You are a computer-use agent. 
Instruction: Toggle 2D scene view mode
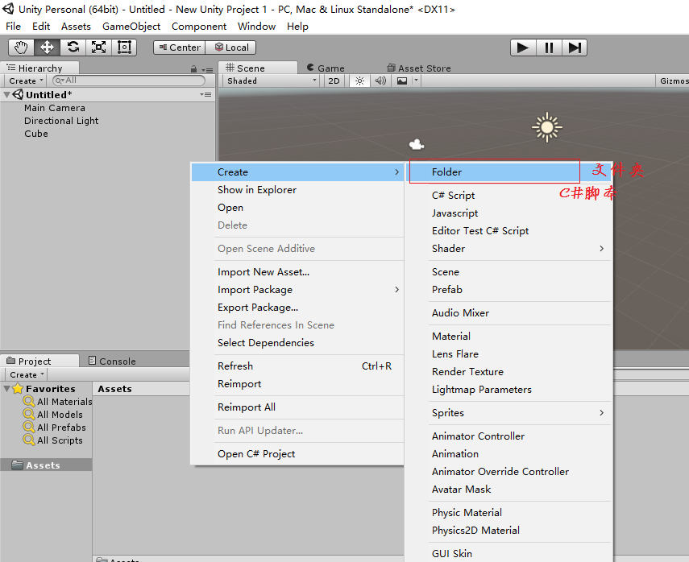(x=334, y=81)
